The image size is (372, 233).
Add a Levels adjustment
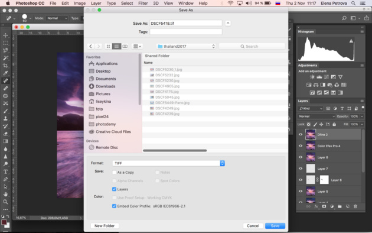pyautogui.click(x=319, y=77)
